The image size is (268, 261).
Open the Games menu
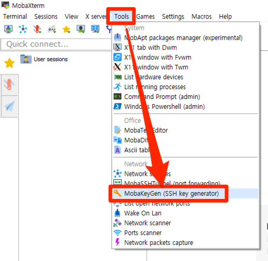pyautogui.click(x=145, y=17)
